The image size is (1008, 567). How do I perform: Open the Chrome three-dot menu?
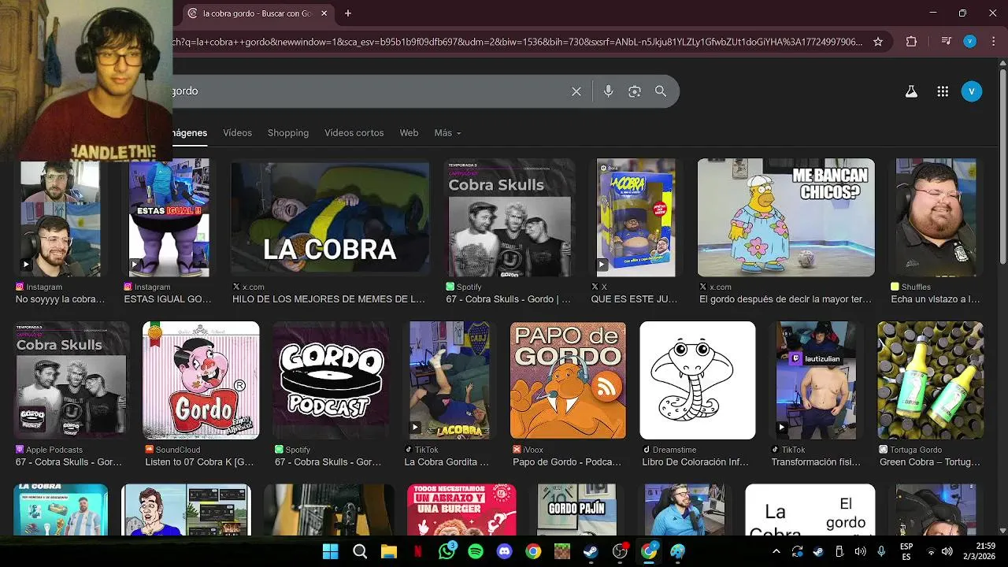[x=992, y=42]
